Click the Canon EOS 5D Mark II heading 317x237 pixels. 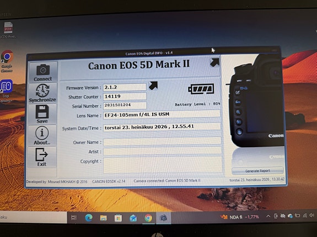click(139, 65)
